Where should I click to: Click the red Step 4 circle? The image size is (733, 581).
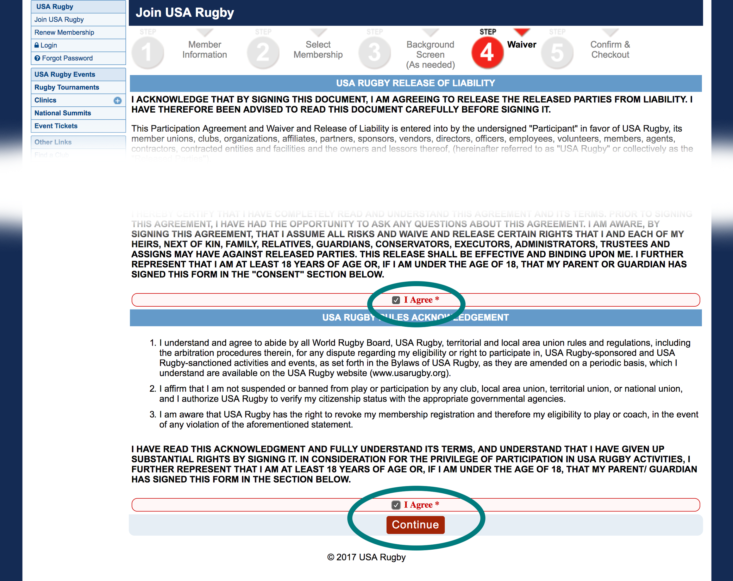click(x=488, y=53)
